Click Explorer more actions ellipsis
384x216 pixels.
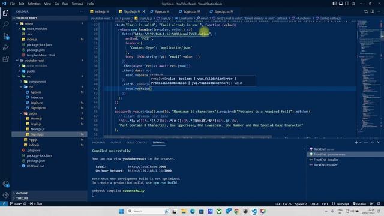coord(82,11)
